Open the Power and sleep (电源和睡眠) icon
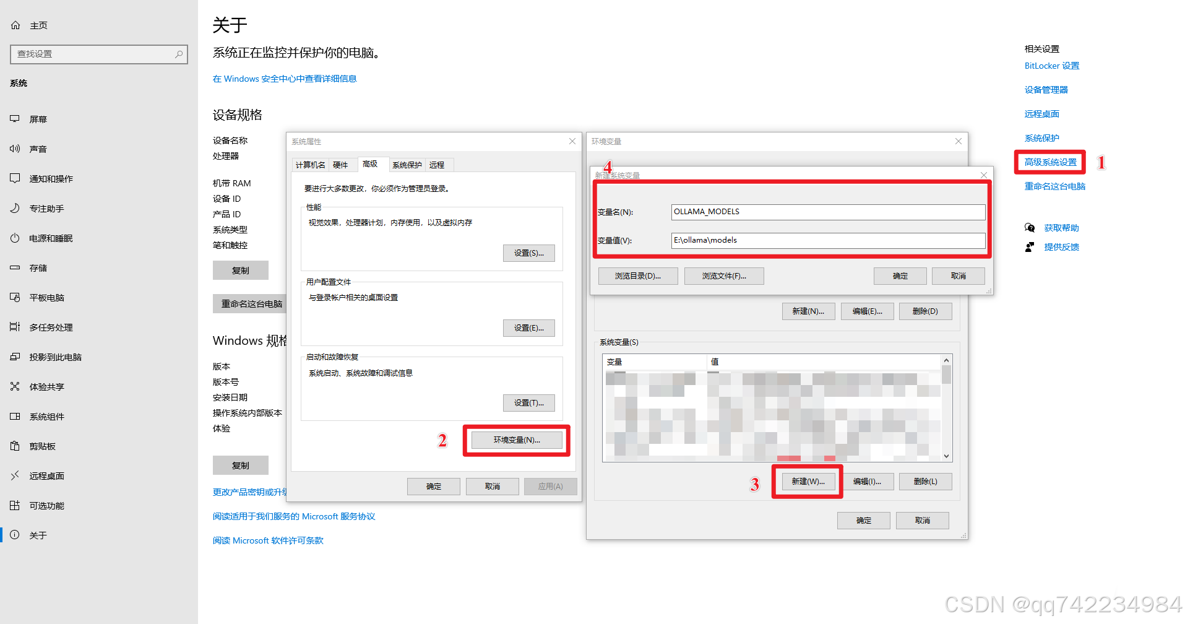 [15, 238]
